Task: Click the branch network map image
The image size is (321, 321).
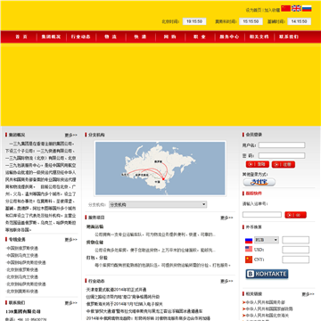Action: (x=160, y=169)
